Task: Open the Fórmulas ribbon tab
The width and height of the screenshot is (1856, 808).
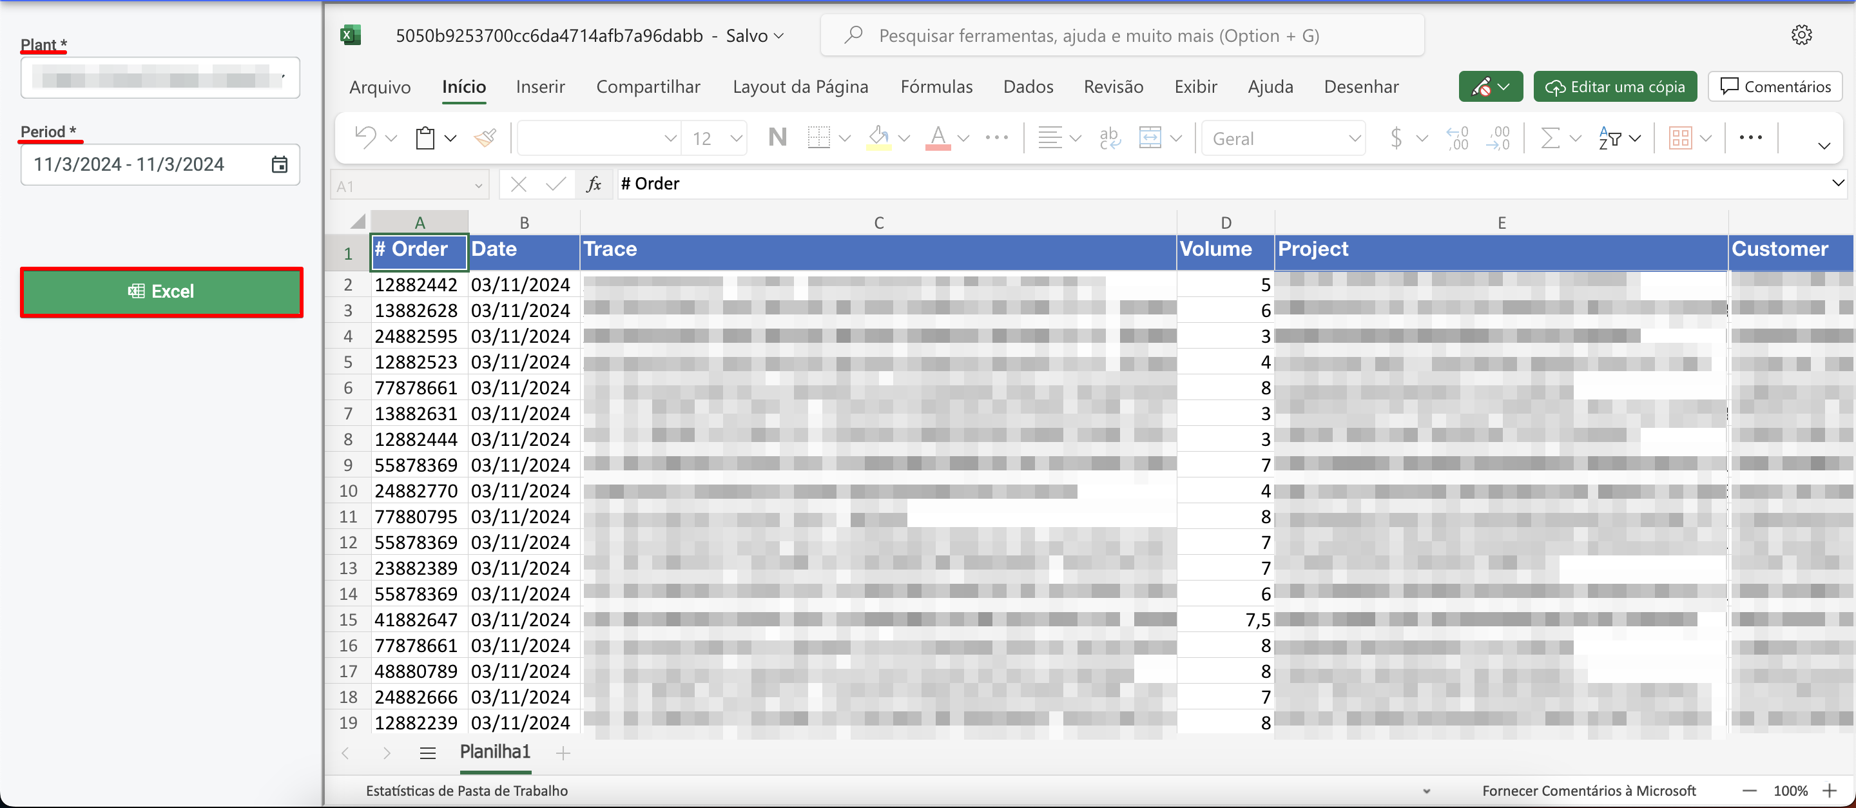Action: tap(936, 87)
